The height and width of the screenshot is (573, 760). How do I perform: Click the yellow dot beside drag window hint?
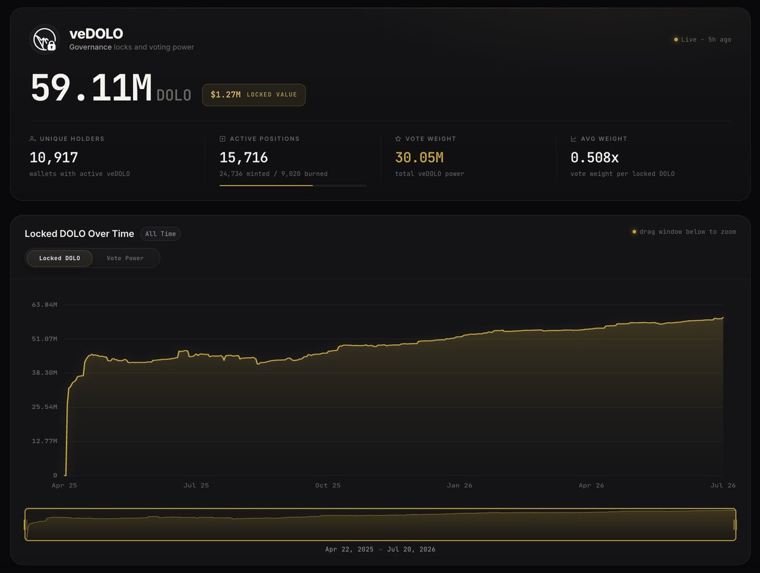pos(634,232)
